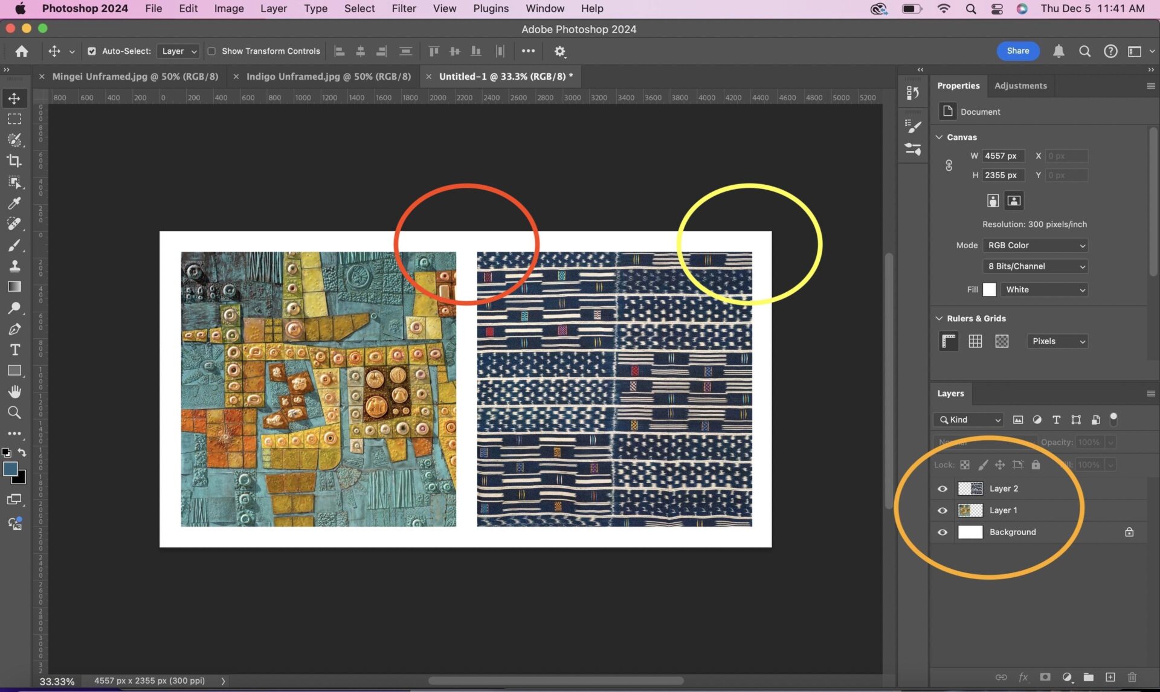Open the Image menu
Image resolution: width=1160 pixels, height=692 pixels.
point(229,8)
